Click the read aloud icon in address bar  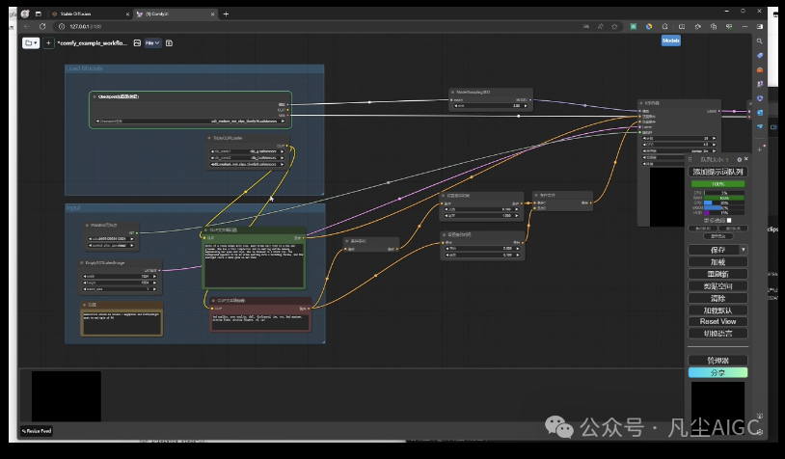coord(600,27)
